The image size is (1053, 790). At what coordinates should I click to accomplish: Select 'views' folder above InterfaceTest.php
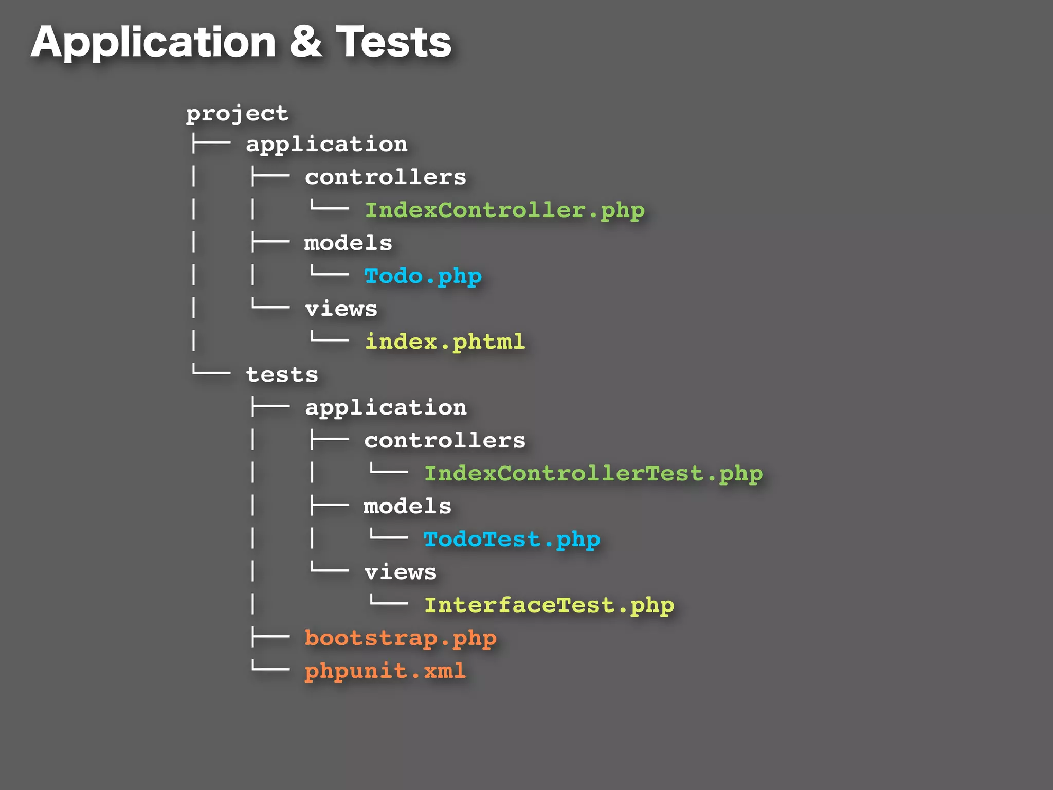click(x=400, y=572)
